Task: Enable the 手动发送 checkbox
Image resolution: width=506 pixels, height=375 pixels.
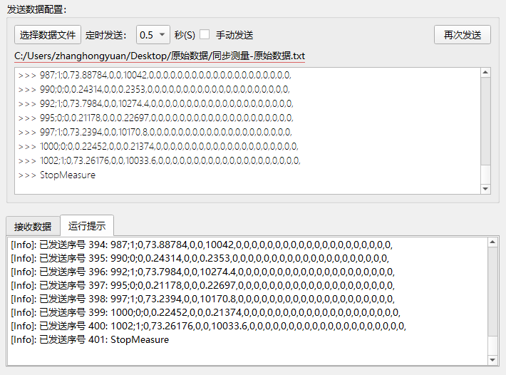Action: click(x=205, y=34)
